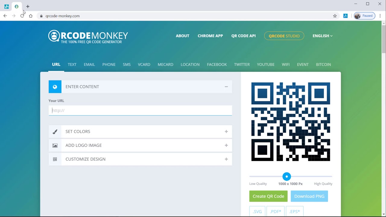Open the QR Code API link

point(243,36)
